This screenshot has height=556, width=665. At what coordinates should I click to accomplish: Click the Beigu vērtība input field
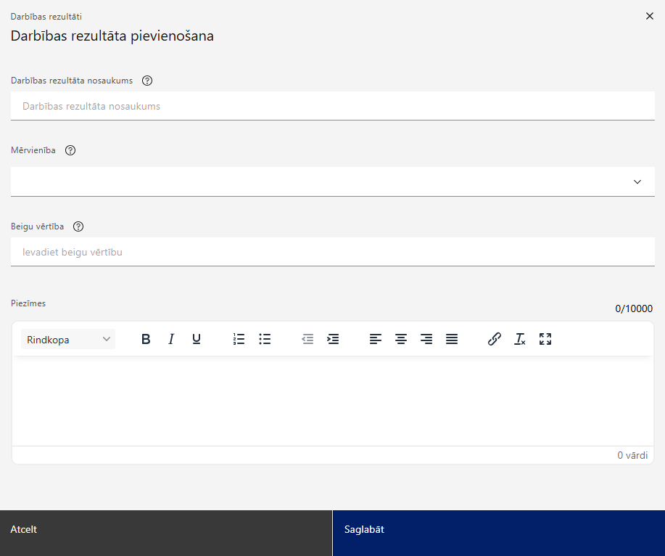[x=332, y=252]
